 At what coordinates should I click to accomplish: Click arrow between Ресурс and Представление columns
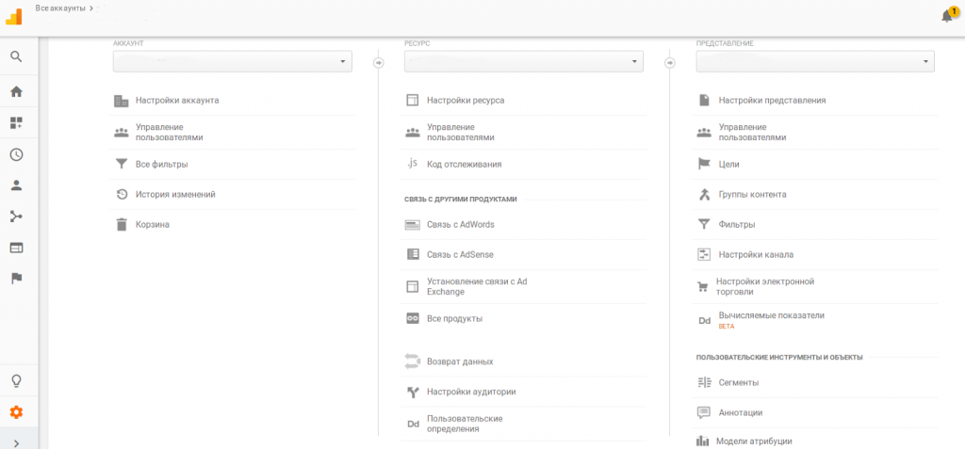670,62
